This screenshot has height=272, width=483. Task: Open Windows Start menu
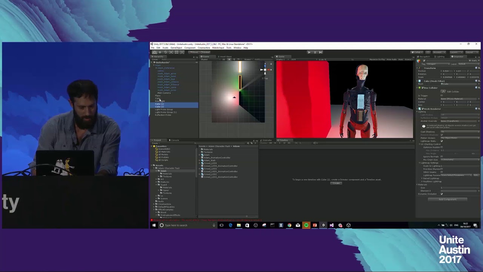coord(154,225)
